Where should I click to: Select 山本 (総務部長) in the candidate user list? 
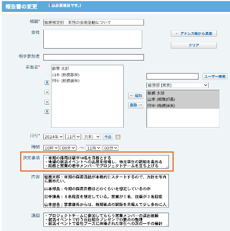pos(183,99)
